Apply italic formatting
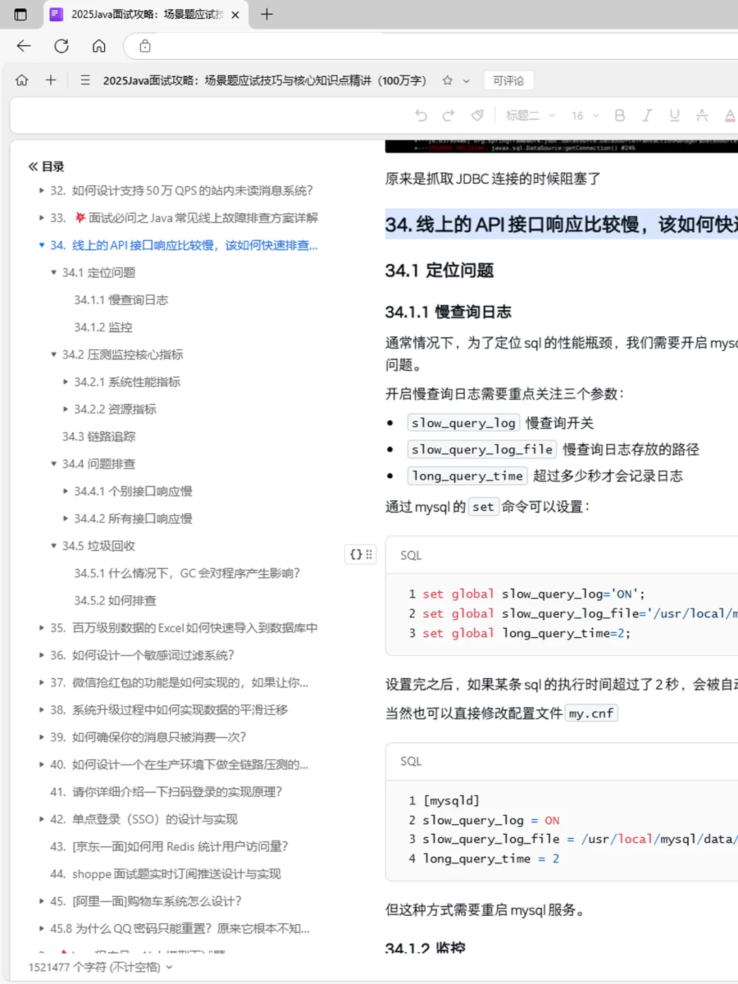This screenshot has height=984, width=738. click(x=647, y=115)
